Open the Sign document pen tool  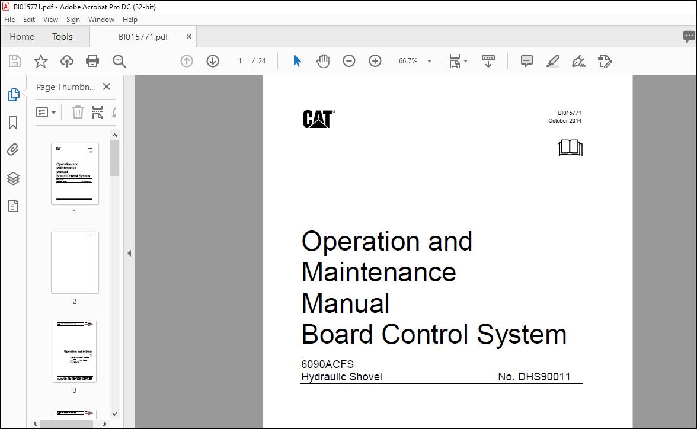pos(578,61)
